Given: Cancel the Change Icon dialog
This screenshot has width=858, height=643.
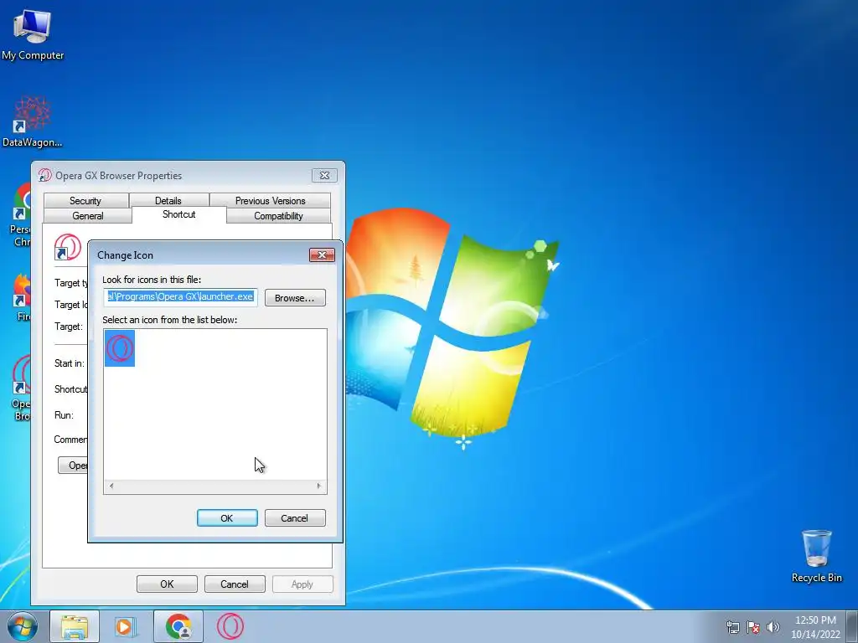Looking at the screenshot, I should (x=295, y=517).
